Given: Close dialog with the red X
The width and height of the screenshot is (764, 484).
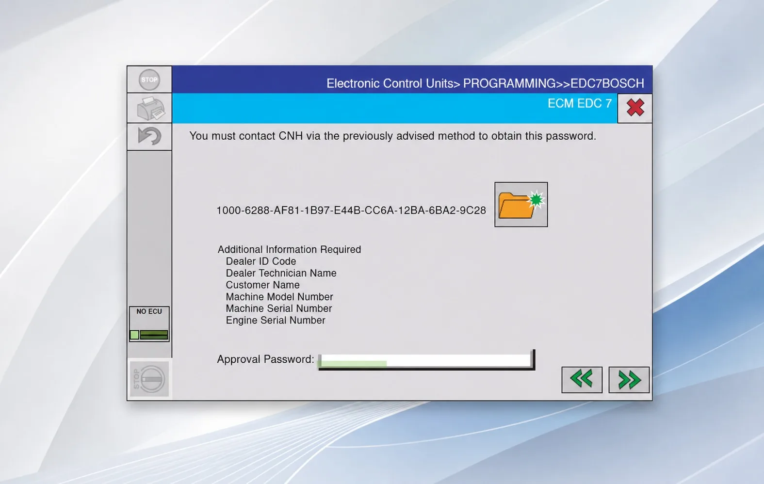Looking at the screenshot, I should coord(635,108).
